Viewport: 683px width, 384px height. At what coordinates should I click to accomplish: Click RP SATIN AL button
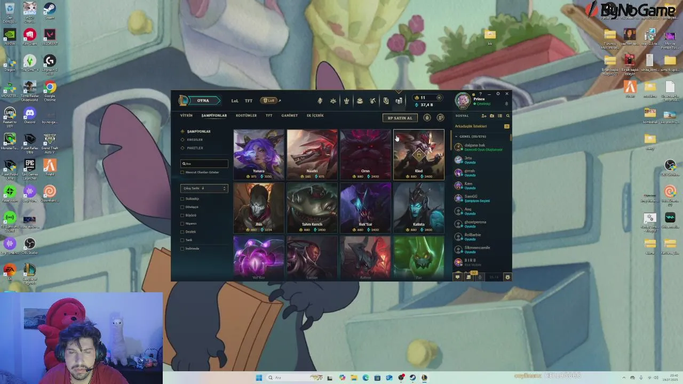(400, 118)
